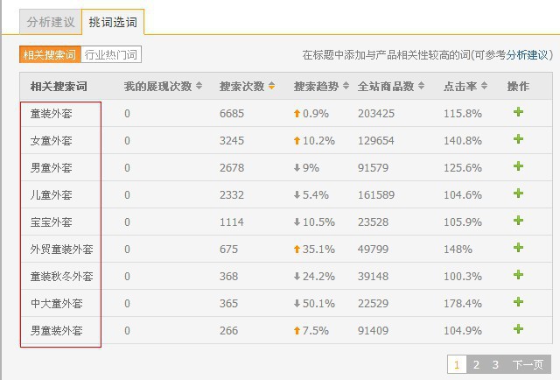Viewport: 560px width, 380px height.
Task: Go to 下一页 next page
Action: coord(528,365)
